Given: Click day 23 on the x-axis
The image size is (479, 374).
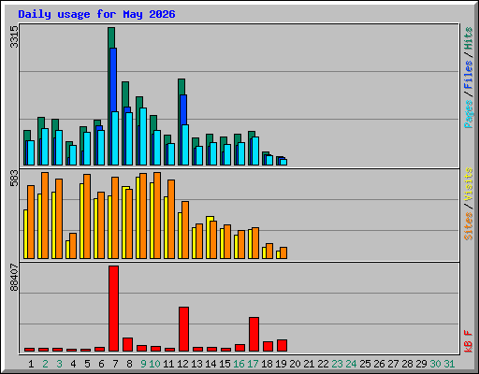Looking at the screenshot, I should tap(337, 364).
